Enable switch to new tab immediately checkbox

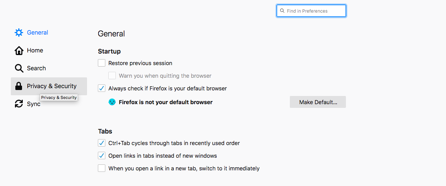(102, 168)
